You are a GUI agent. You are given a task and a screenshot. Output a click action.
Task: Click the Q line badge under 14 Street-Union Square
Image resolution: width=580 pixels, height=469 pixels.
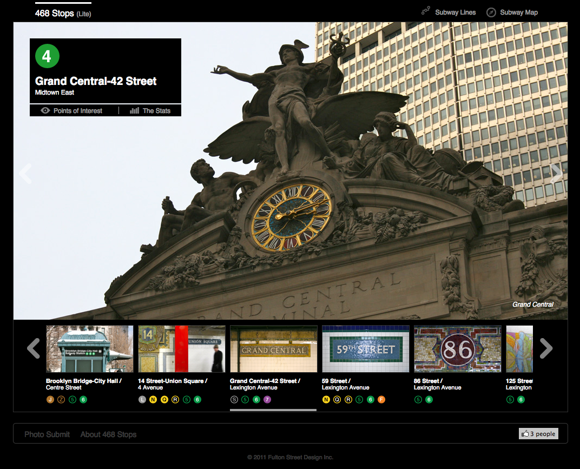(164, 399)
